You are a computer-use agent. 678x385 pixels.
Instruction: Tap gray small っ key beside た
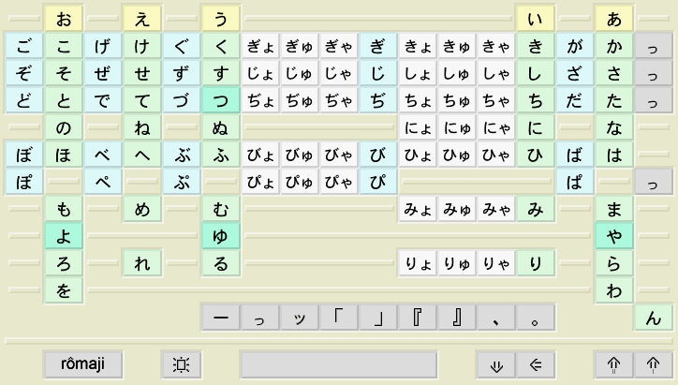click(654, 100)
